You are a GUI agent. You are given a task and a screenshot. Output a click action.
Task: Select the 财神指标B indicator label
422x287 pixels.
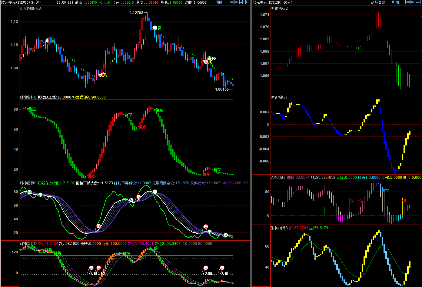pyautogui.click(x=28, y=97)
